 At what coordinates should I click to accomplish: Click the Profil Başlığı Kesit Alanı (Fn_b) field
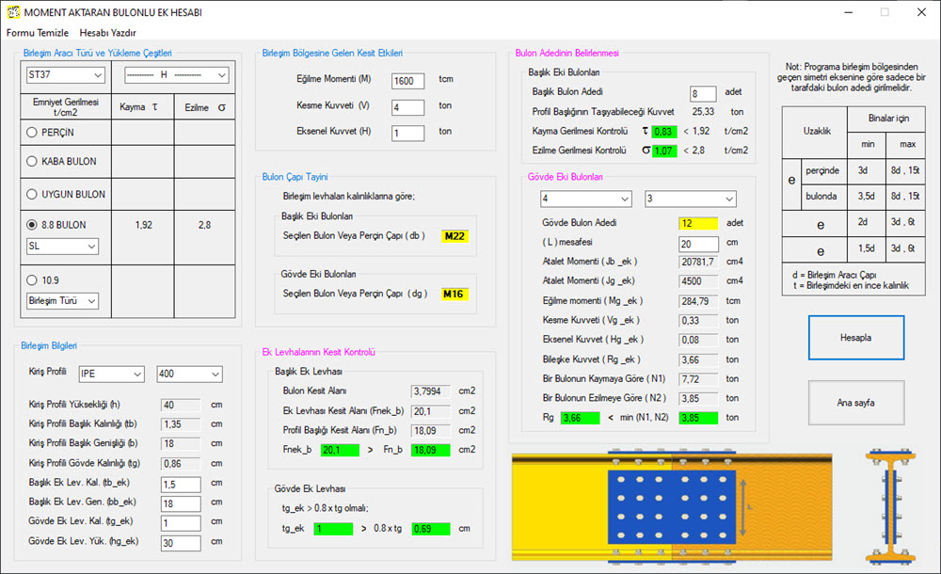pos(431,431)
